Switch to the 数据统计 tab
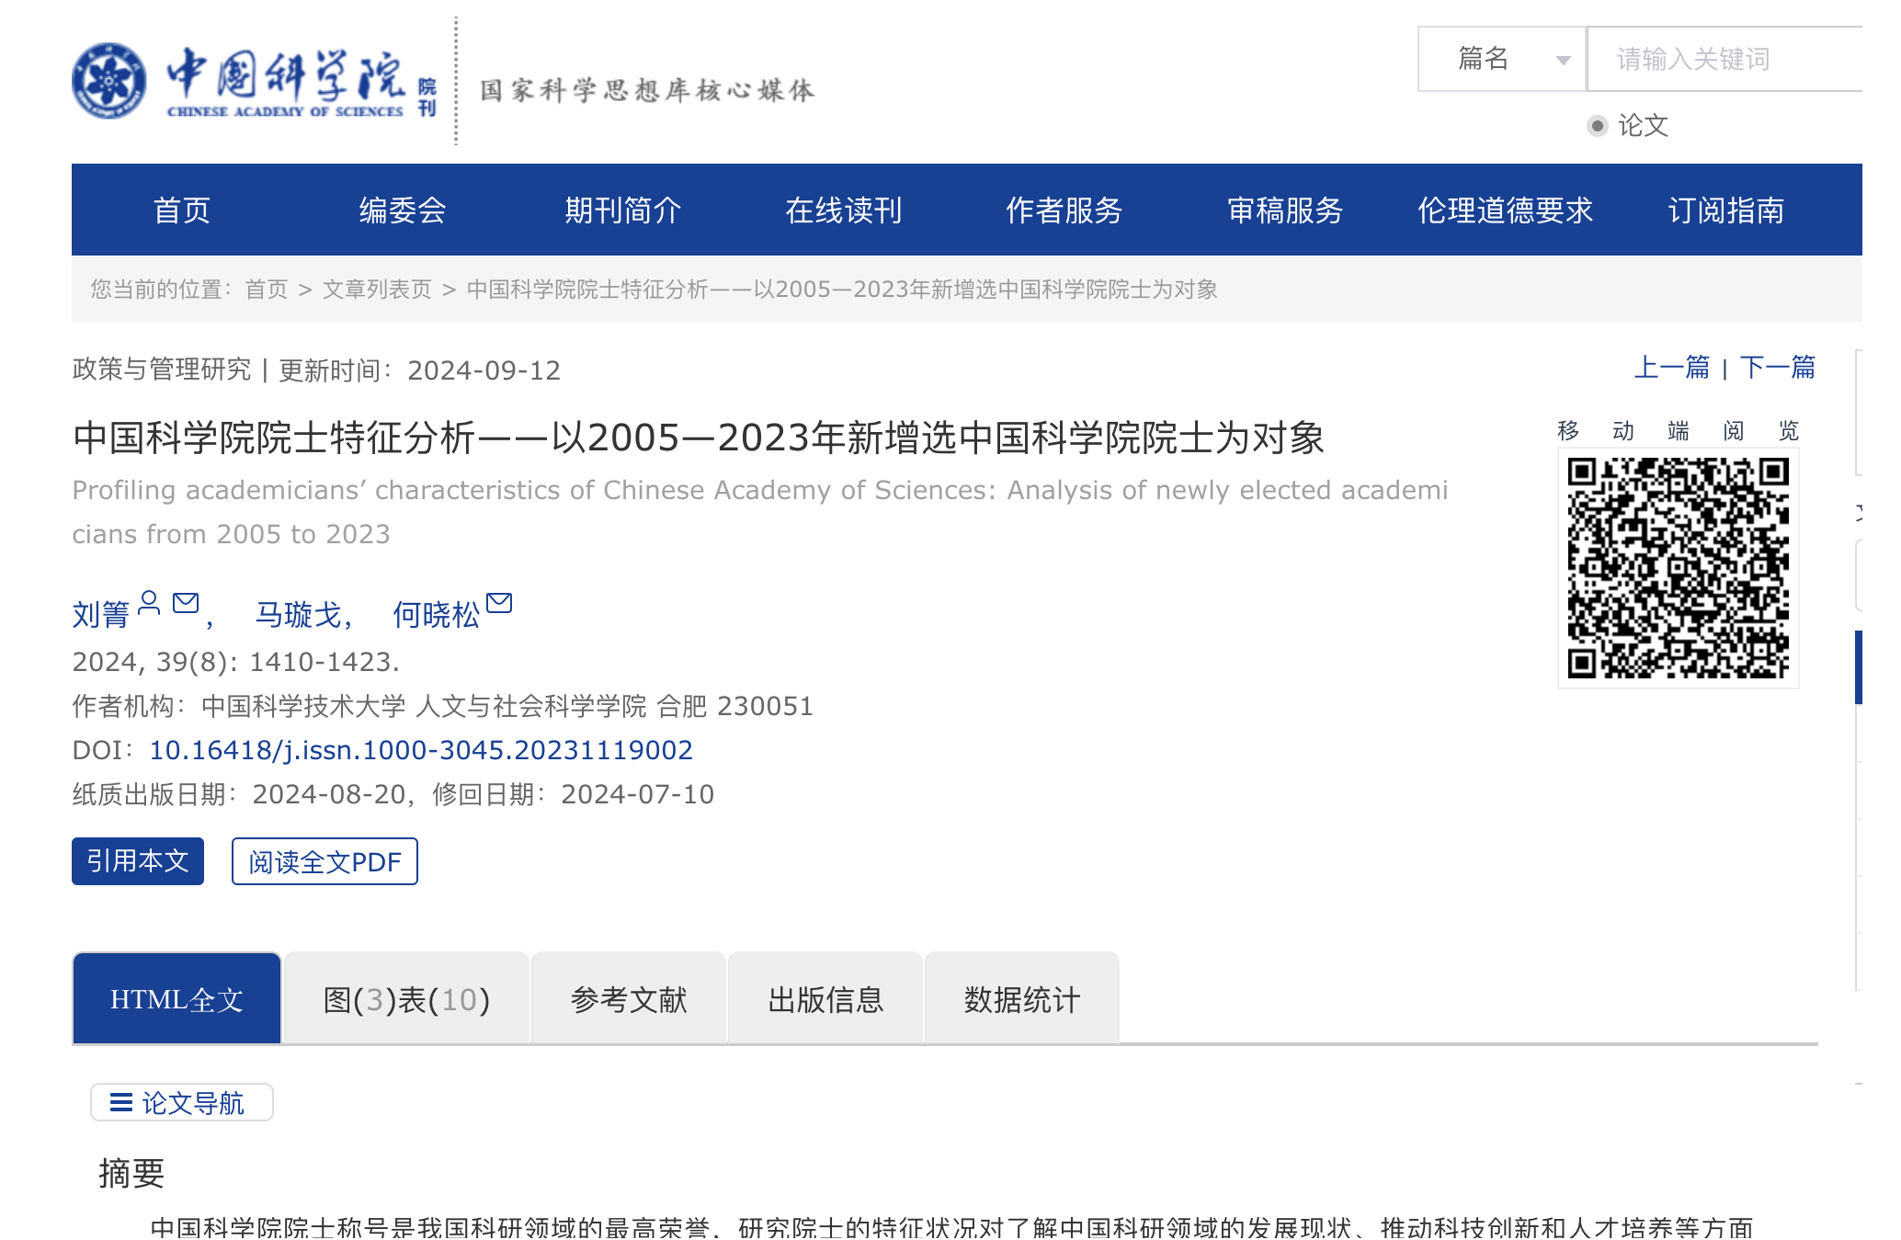This screenshot has height=1240, width=1901. (1022, 998)
